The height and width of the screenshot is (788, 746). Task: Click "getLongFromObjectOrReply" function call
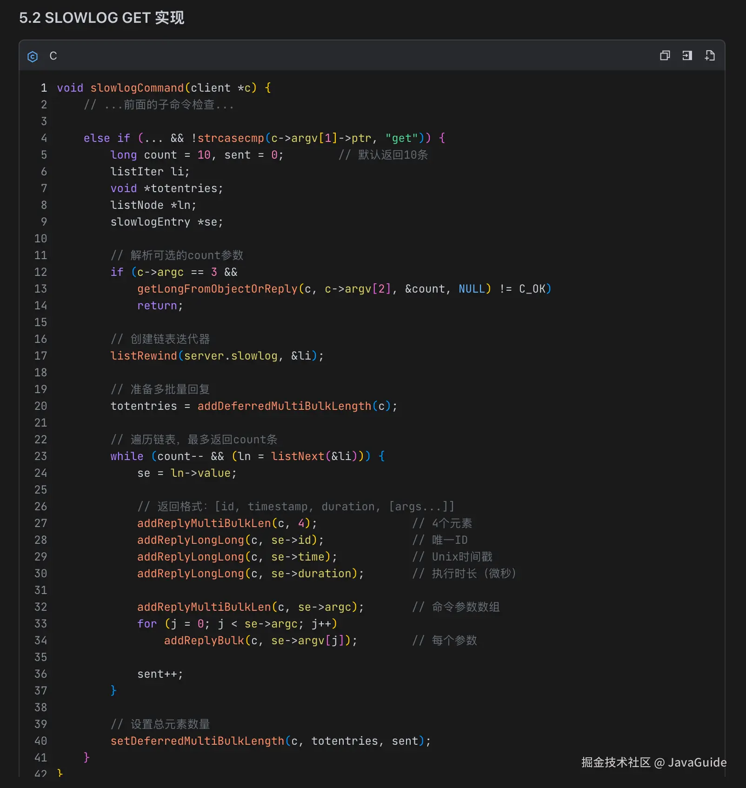point(217,289)
